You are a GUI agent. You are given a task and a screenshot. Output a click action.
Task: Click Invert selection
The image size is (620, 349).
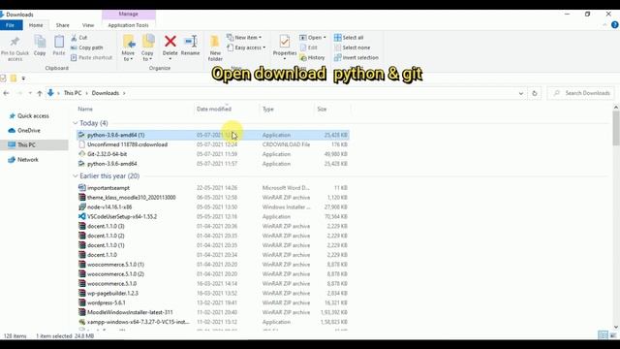(356, 58)
